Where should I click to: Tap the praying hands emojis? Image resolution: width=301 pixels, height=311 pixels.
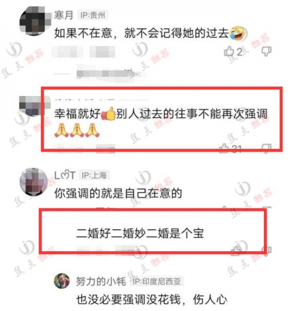[77, 130]
